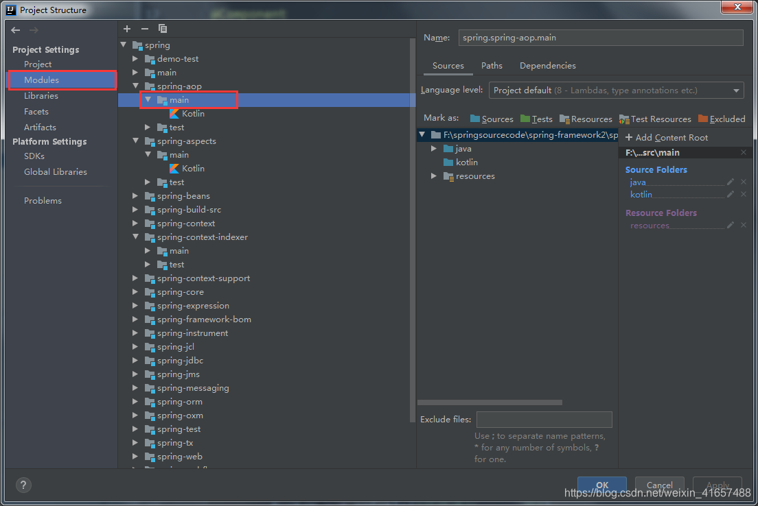The width and height of the screenshot is (758, 506).
Task: Click the content tree horizontal scrollbar
Action: click(x=490, y=402)
